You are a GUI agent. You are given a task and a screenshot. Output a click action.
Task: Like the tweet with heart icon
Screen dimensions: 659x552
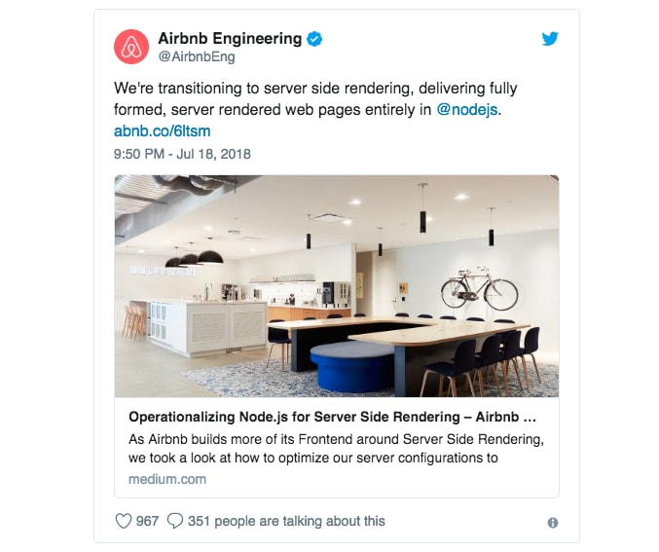point(124,521)
